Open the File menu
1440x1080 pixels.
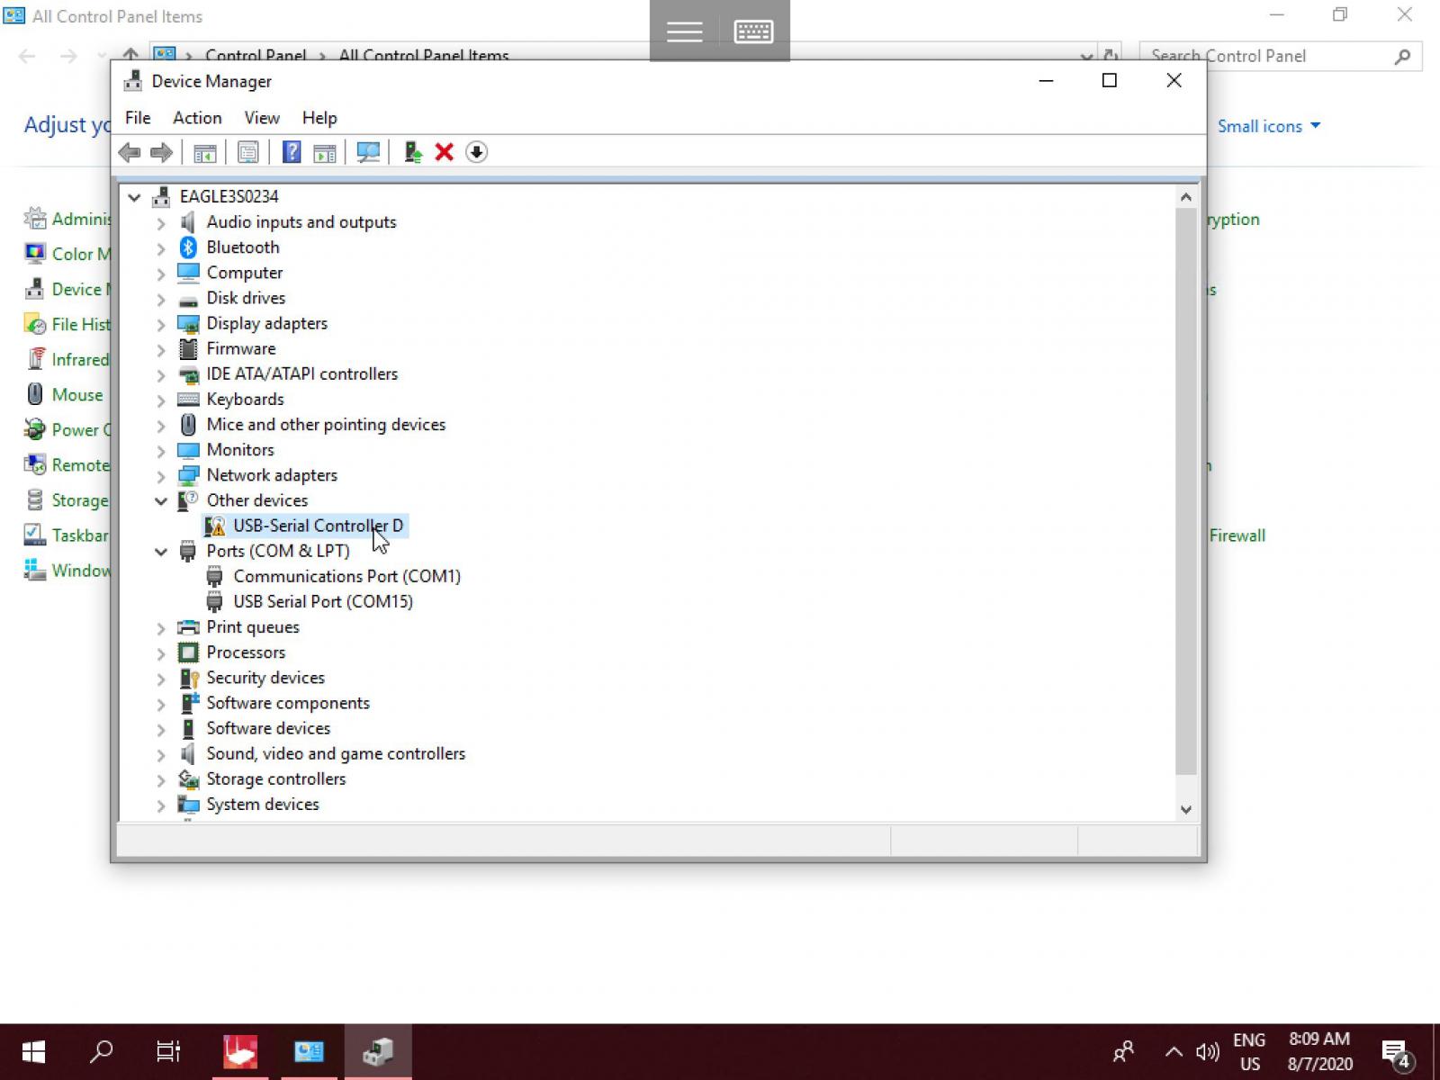138,118
